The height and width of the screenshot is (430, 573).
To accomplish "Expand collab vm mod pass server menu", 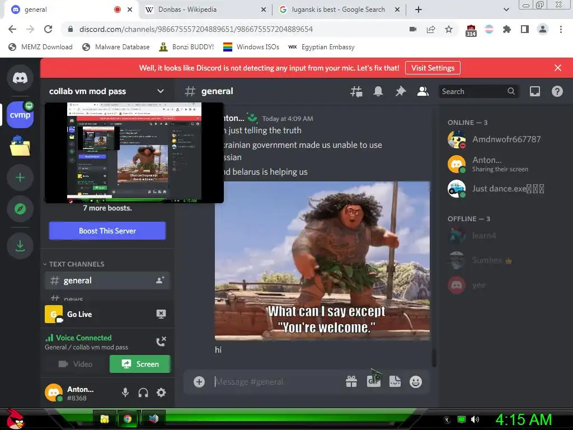I will click(161, 91).
